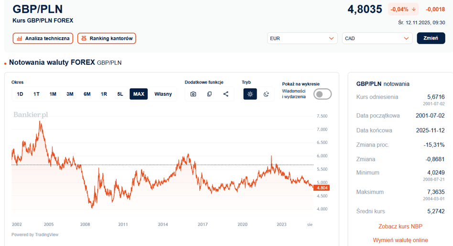This screenshot has width=453, height=246.
Task: Choose the 5L period tab
Action: click(x=120, y=94)
